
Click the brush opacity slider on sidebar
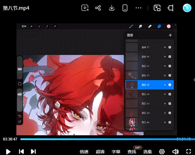click(20, 100)
